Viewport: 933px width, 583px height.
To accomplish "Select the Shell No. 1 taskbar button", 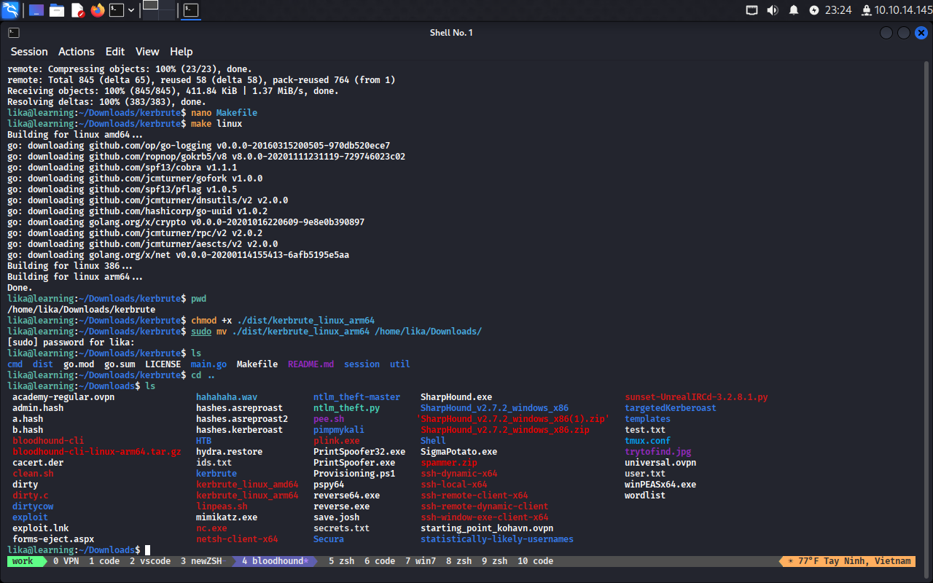I will click(191, 10).
